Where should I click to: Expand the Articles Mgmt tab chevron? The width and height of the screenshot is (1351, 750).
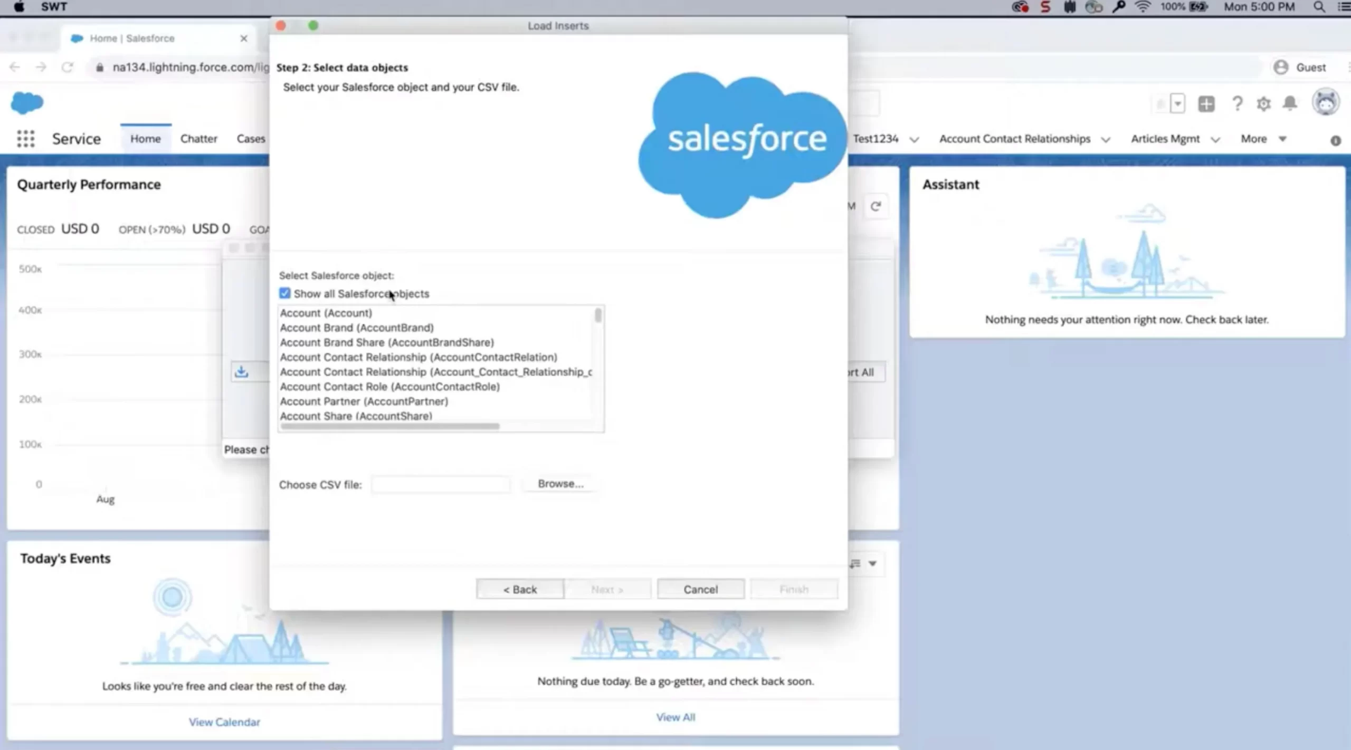pos(1215,140)
